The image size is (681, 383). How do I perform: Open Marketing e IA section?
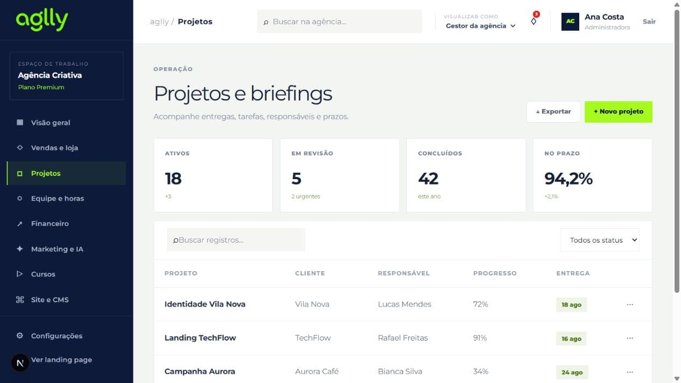(x=66, y=249)
